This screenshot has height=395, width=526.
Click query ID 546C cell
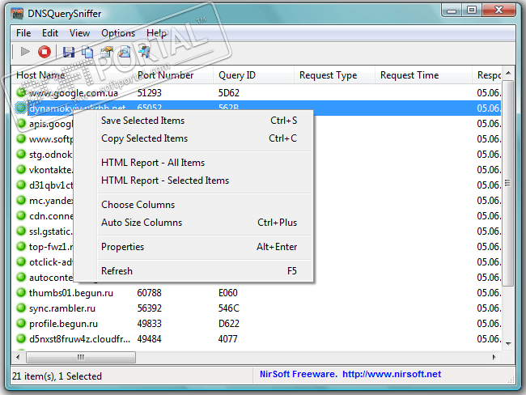click(229, 308)
